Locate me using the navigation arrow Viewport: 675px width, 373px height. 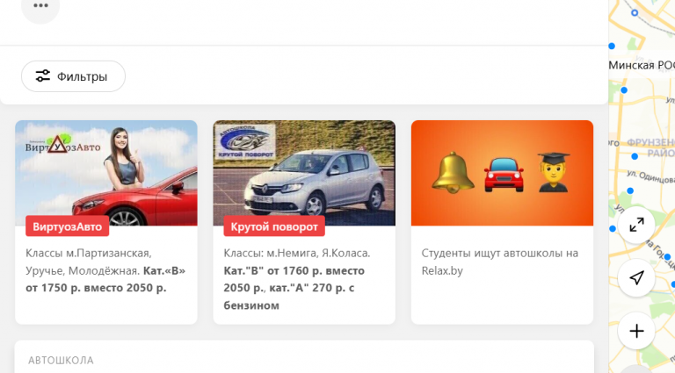[636, 277]
